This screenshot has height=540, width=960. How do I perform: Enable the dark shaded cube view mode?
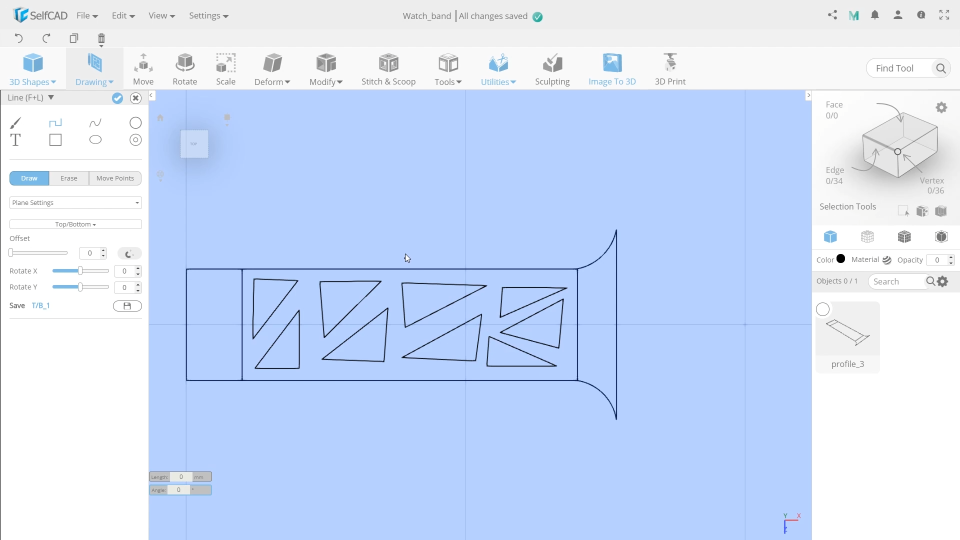coord(941,236)
